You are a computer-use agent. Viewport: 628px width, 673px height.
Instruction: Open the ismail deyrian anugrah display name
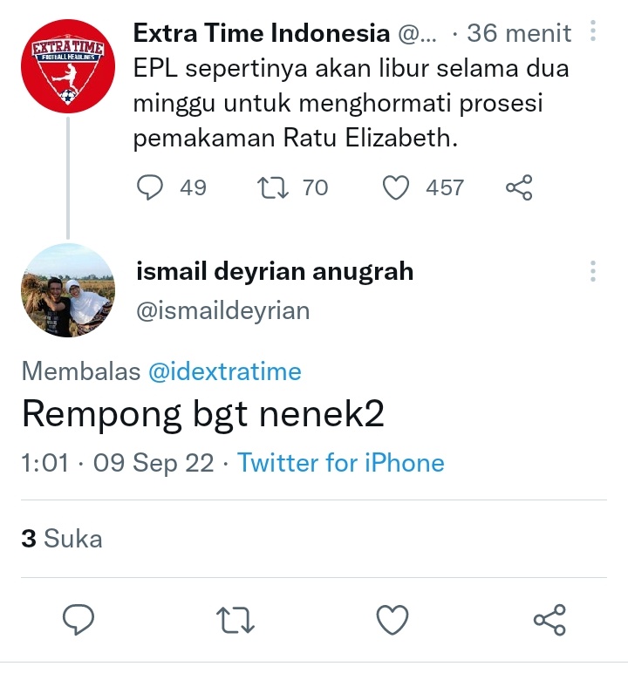[x=275, y=271]
